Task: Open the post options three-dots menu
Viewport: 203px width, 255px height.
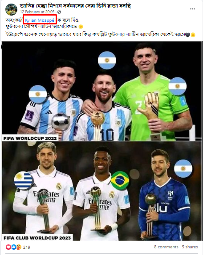Action: click(x=192, y=9)
